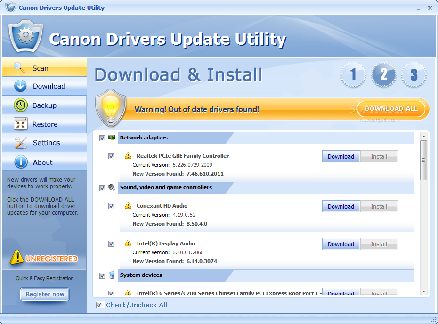Image resolution: width=438 pixels, height=324 pixels.
Task: Click the About info icon
Action: 21,162
